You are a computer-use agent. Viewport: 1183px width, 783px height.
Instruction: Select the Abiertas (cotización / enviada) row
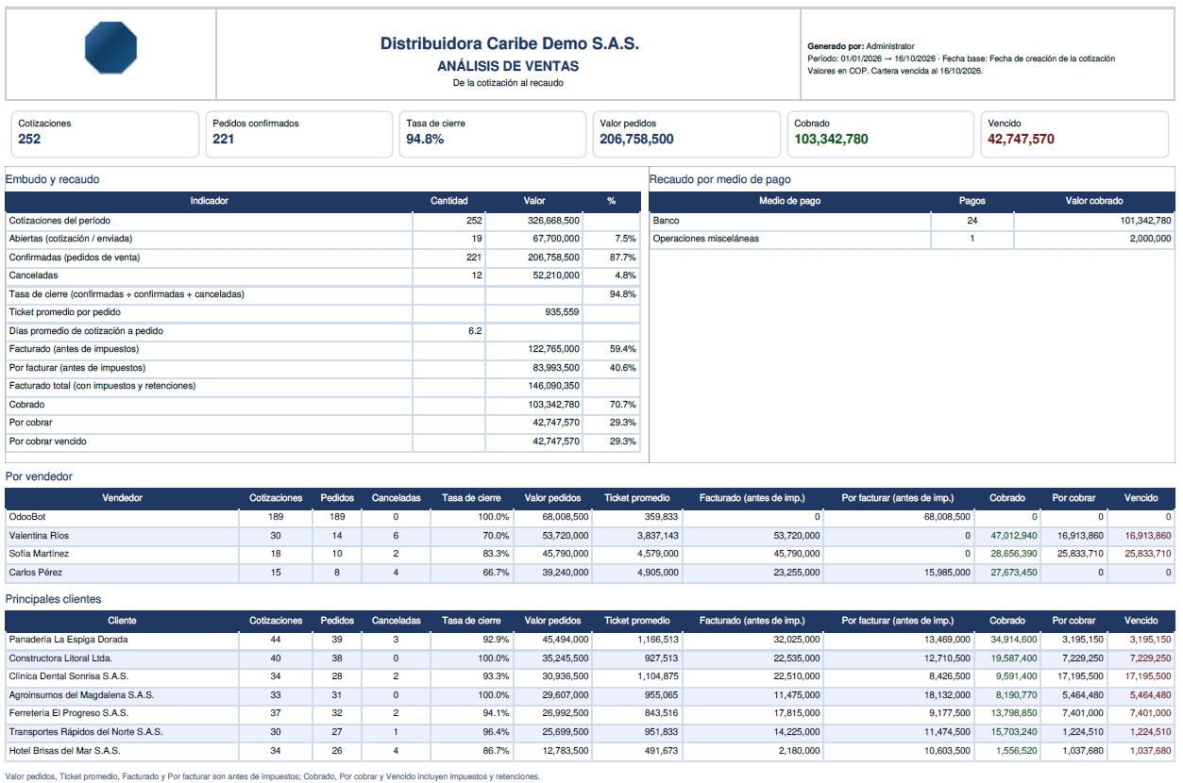pyautogui.click(x=323, y=239)
